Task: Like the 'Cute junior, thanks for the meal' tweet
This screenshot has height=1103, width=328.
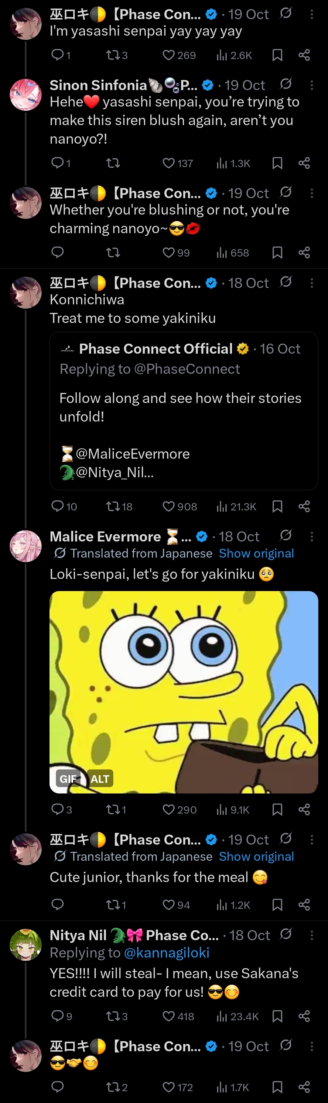Action: pyautogui.click(x=176, y=905)
